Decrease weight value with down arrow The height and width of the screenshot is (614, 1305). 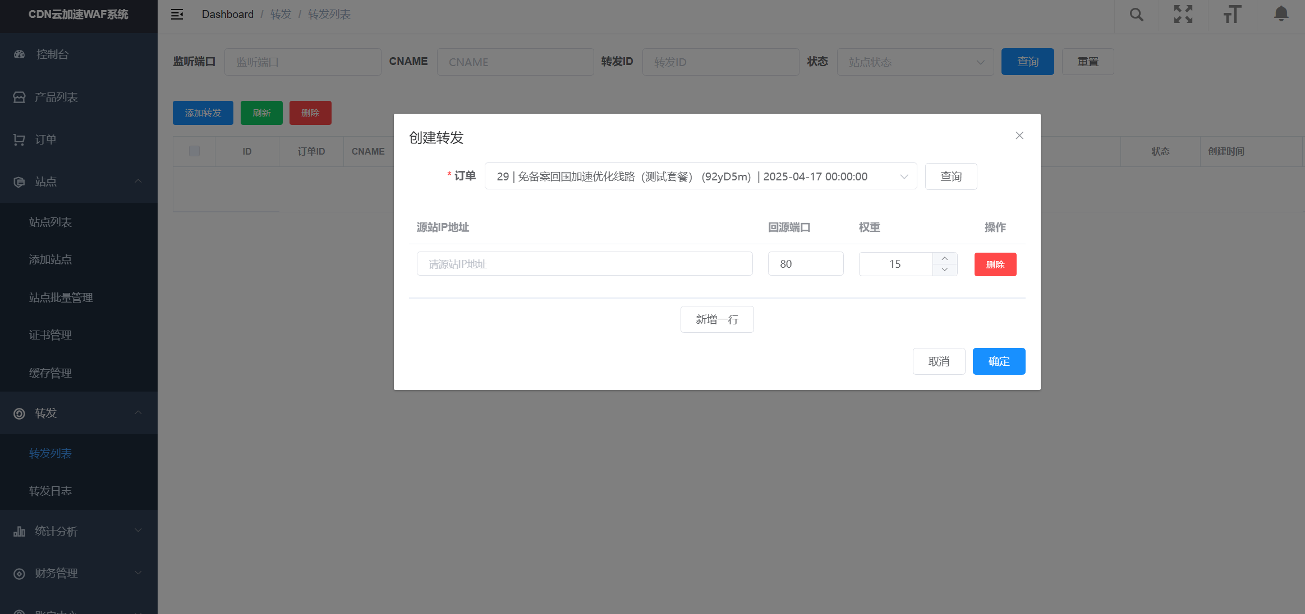945,269
